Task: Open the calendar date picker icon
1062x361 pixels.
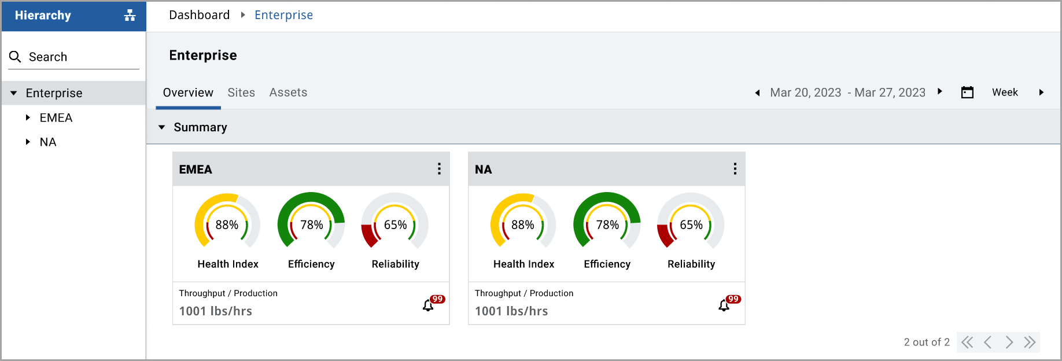Action: [967, 93]
